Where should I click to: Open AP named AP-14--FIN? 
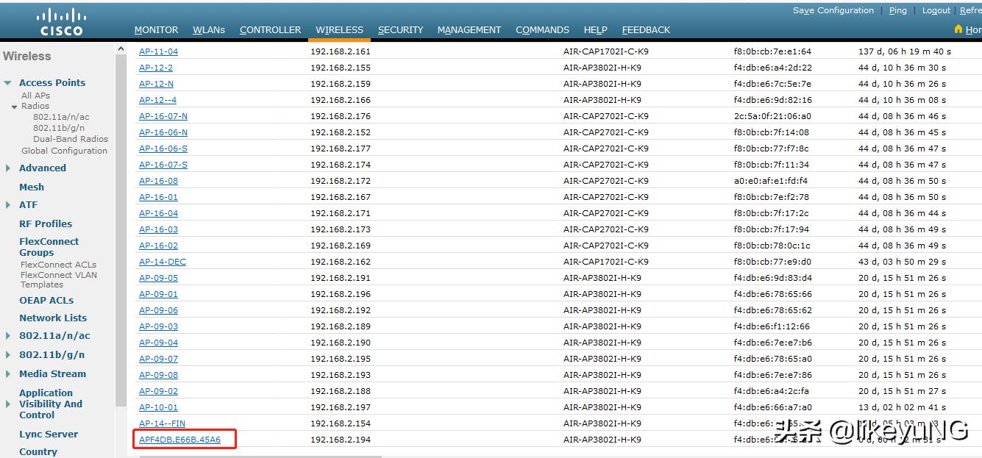pyautogui.click(x=162, y=423)
